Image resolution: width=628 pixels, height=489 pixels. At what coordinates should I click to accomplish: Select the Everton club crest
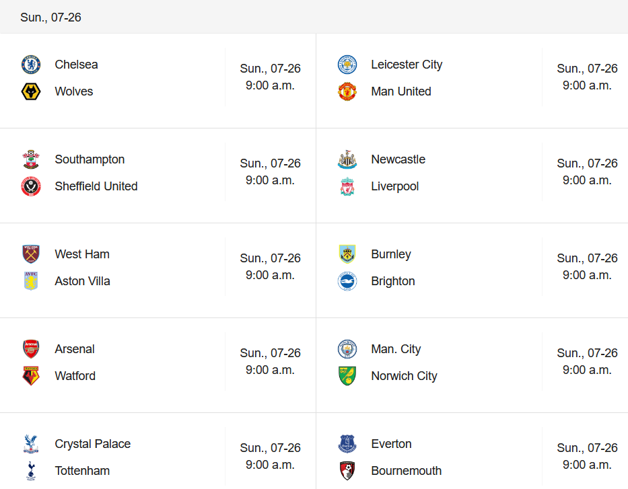click(x=347, y=444)
